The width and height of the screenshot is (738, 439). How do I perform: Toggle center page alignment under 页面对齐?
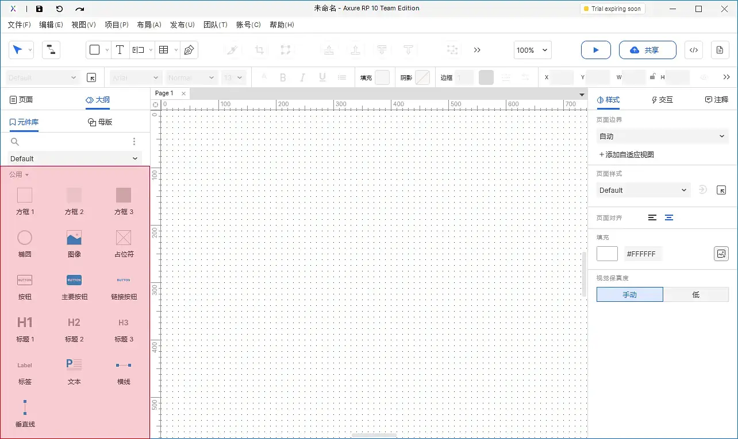668,217
